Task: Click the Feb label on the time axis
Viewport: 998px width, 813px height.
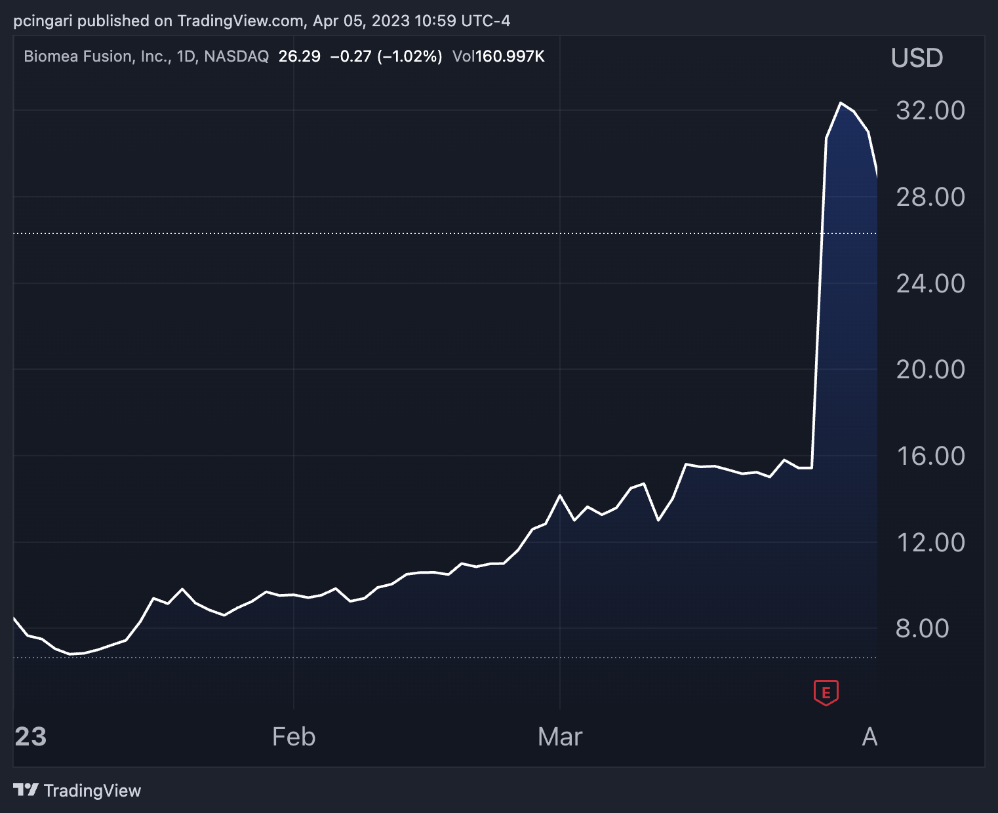Action: pos(294,737)
